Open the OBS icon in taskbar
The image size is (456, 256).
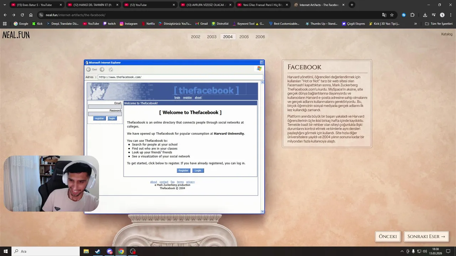[133, 251]
